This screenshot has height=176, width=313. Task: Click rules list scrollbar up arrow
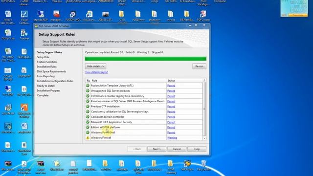(204, 80)
